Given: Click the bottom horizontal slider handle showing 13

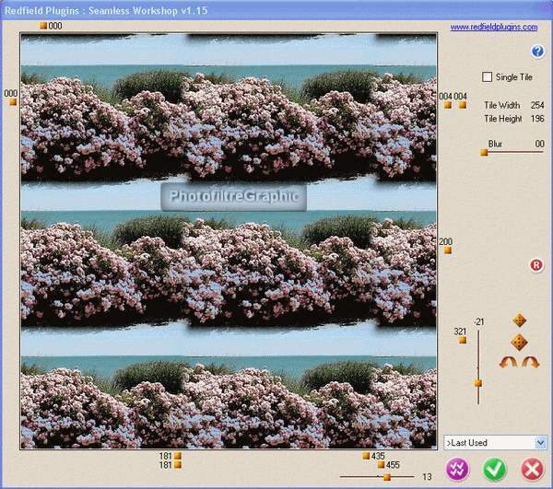Looking at the screenshot, I should (386, 477).
